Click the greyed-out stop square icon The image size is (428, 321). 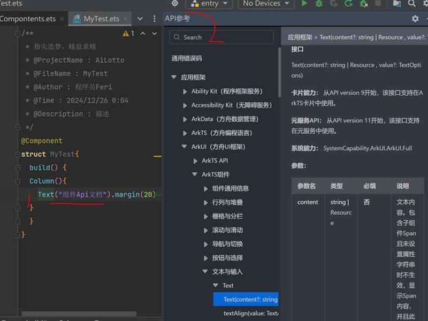click(x=378, y=3)
